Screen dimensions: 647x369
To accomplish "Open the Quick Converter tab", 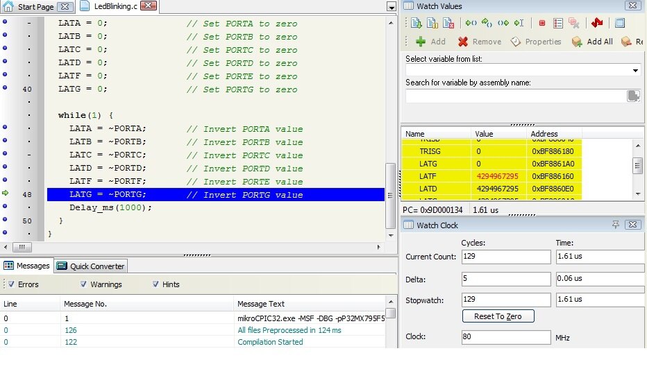I will click(90, 266).
